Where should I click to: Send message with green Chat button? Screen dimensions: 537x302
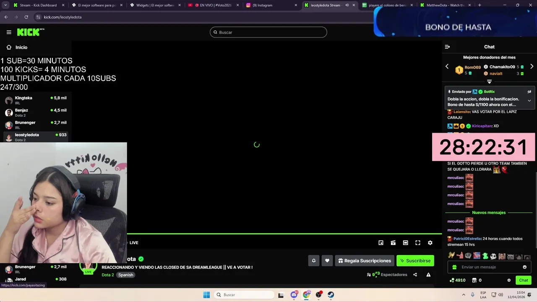[x=524, y=280]
